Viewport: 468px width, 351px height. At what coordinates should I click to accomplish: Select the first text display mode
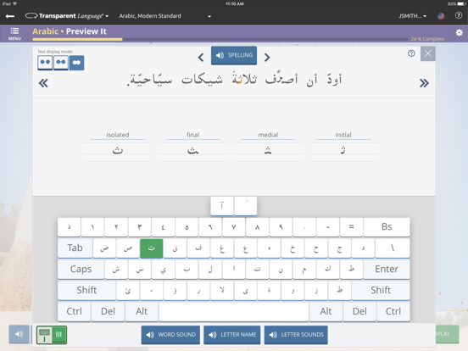pos(45,63)
